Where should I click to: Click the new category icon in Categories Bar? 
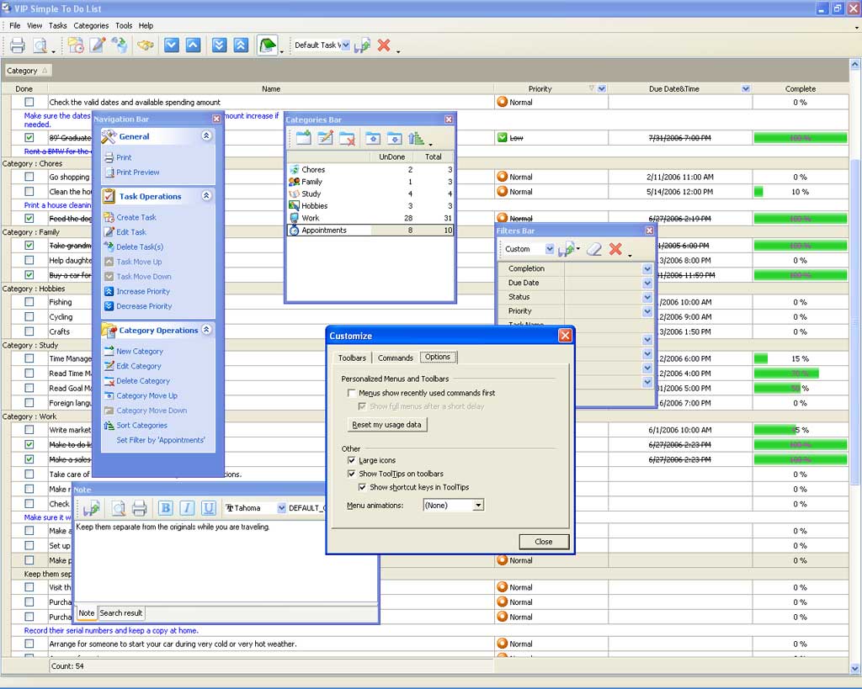pyautogui.click(x=303, y=139)
